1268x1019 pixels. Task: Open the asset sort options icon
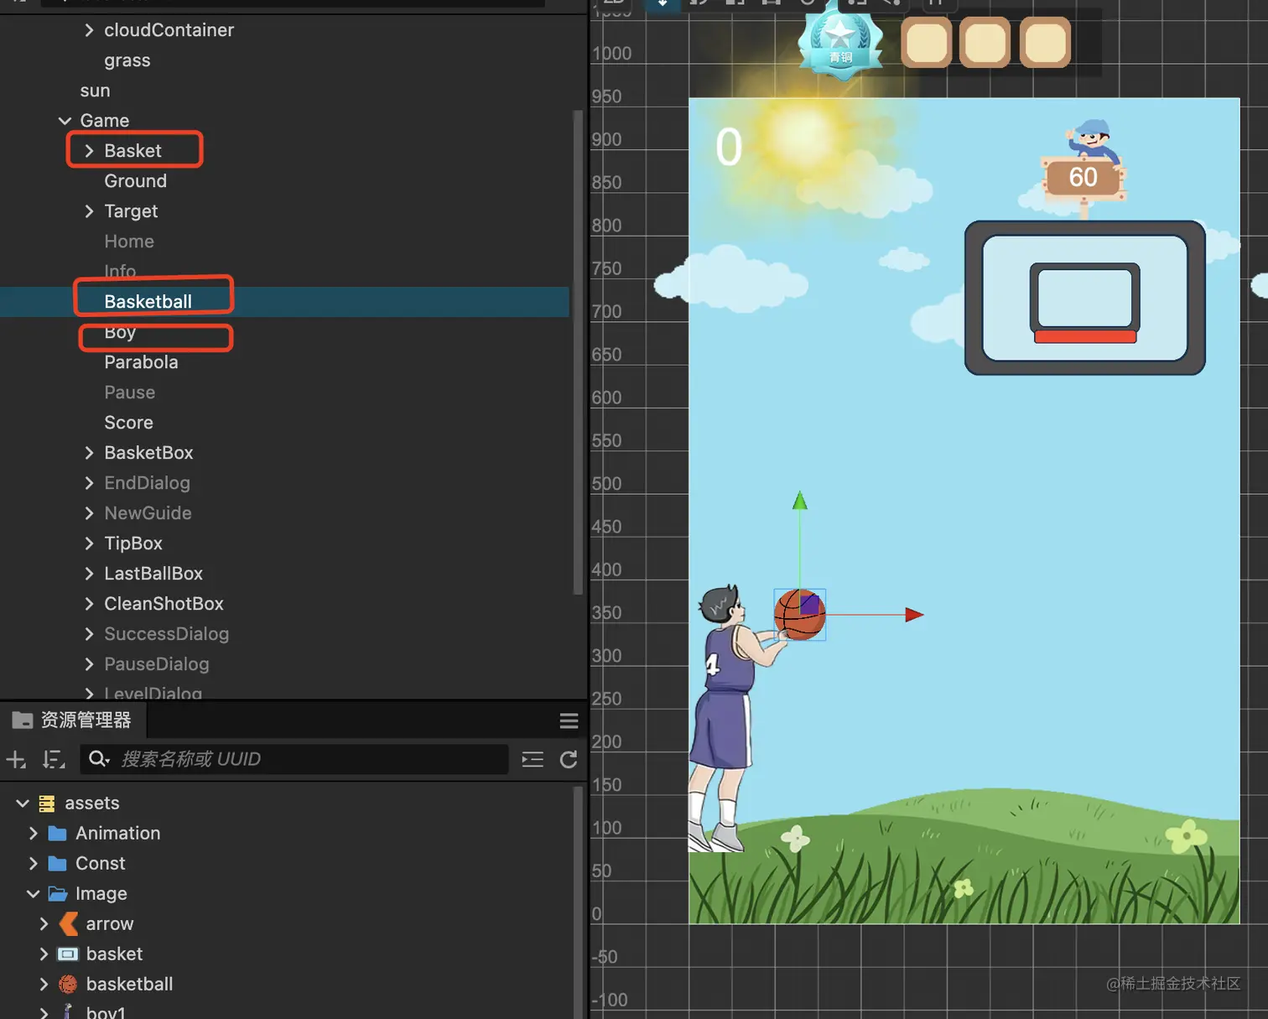55,760
